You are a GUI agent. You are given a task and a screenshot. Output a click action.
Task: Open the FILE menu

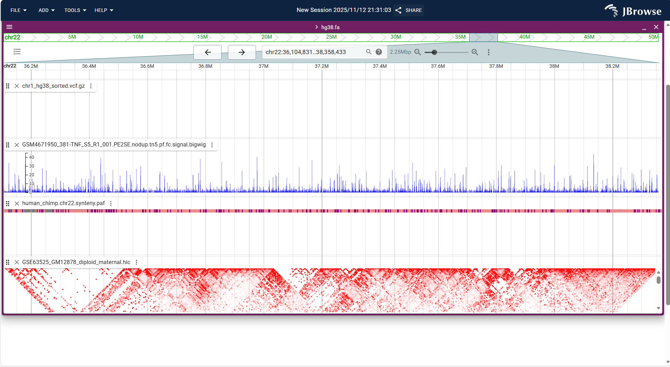(x=18, y=10)
